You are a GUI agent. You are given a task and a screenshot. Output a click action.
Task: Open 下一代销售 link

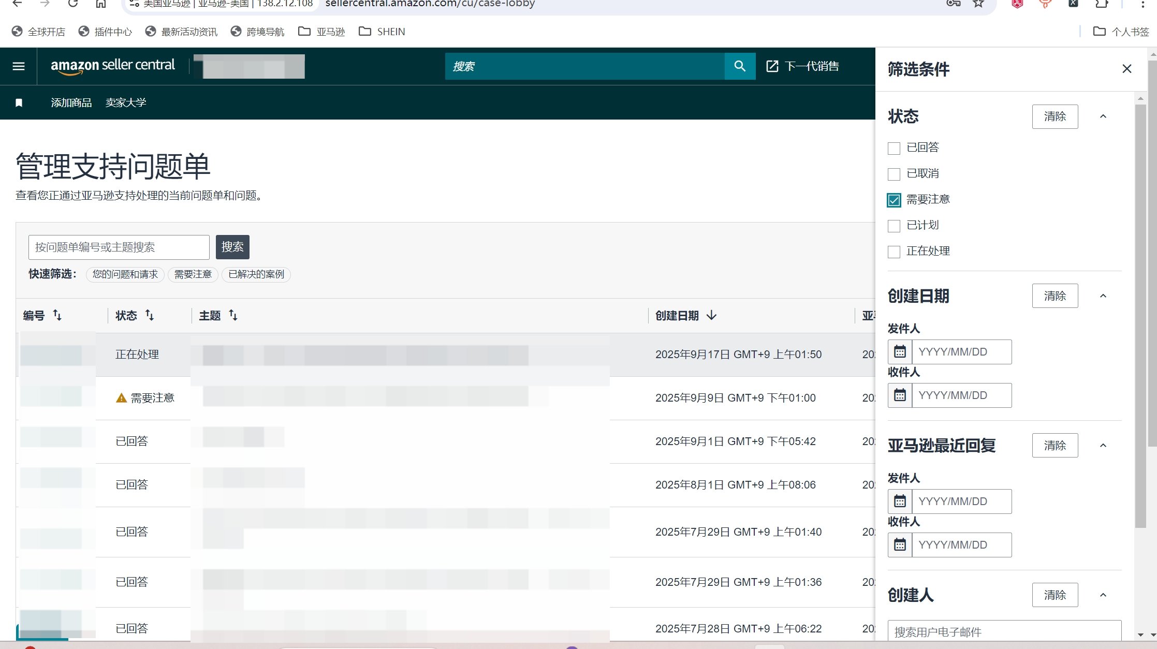click(802, 66)
